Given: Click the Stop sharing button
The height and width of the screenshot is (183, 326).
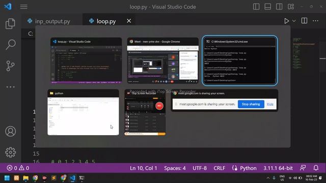Looking at the screenshot, I should [x=251, y=104].
